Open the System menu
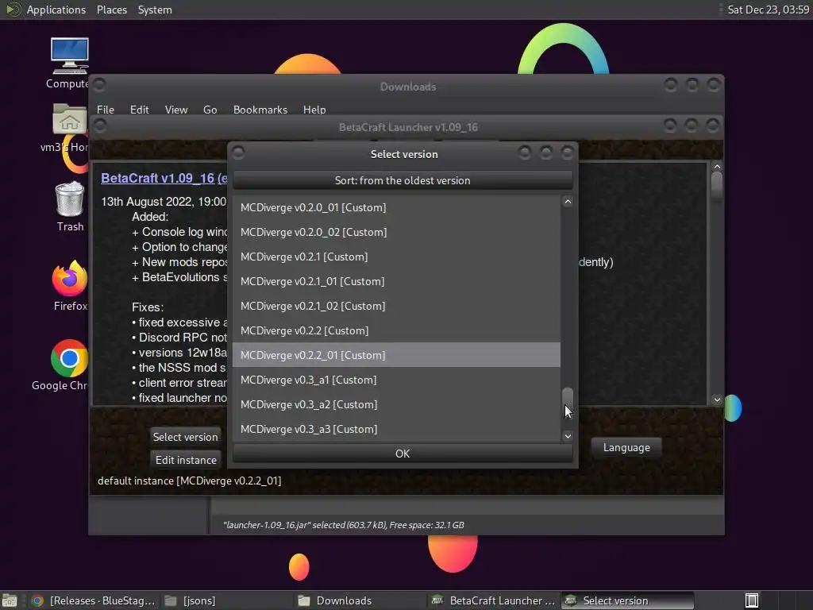The image size is (813, 610). click(155, 10)
